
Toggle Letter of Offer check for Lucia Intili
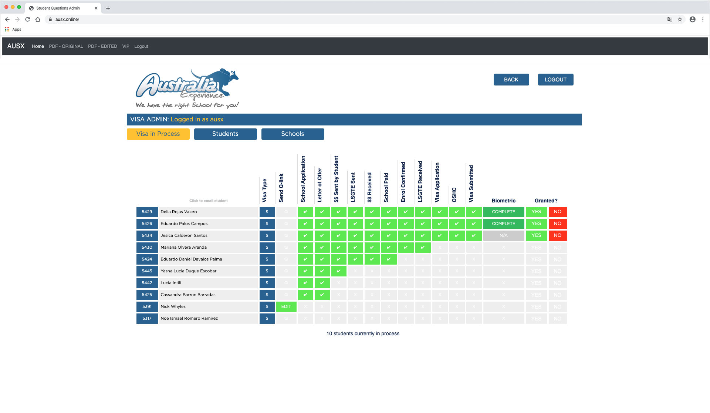[x=322, y=283]
